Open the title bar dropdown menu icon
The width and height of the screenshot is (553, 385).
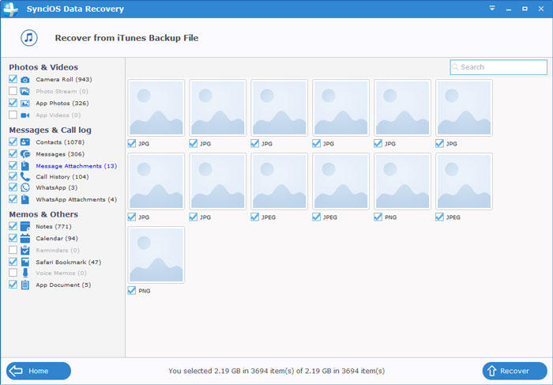pyautogui.click(x=492, y=8)
